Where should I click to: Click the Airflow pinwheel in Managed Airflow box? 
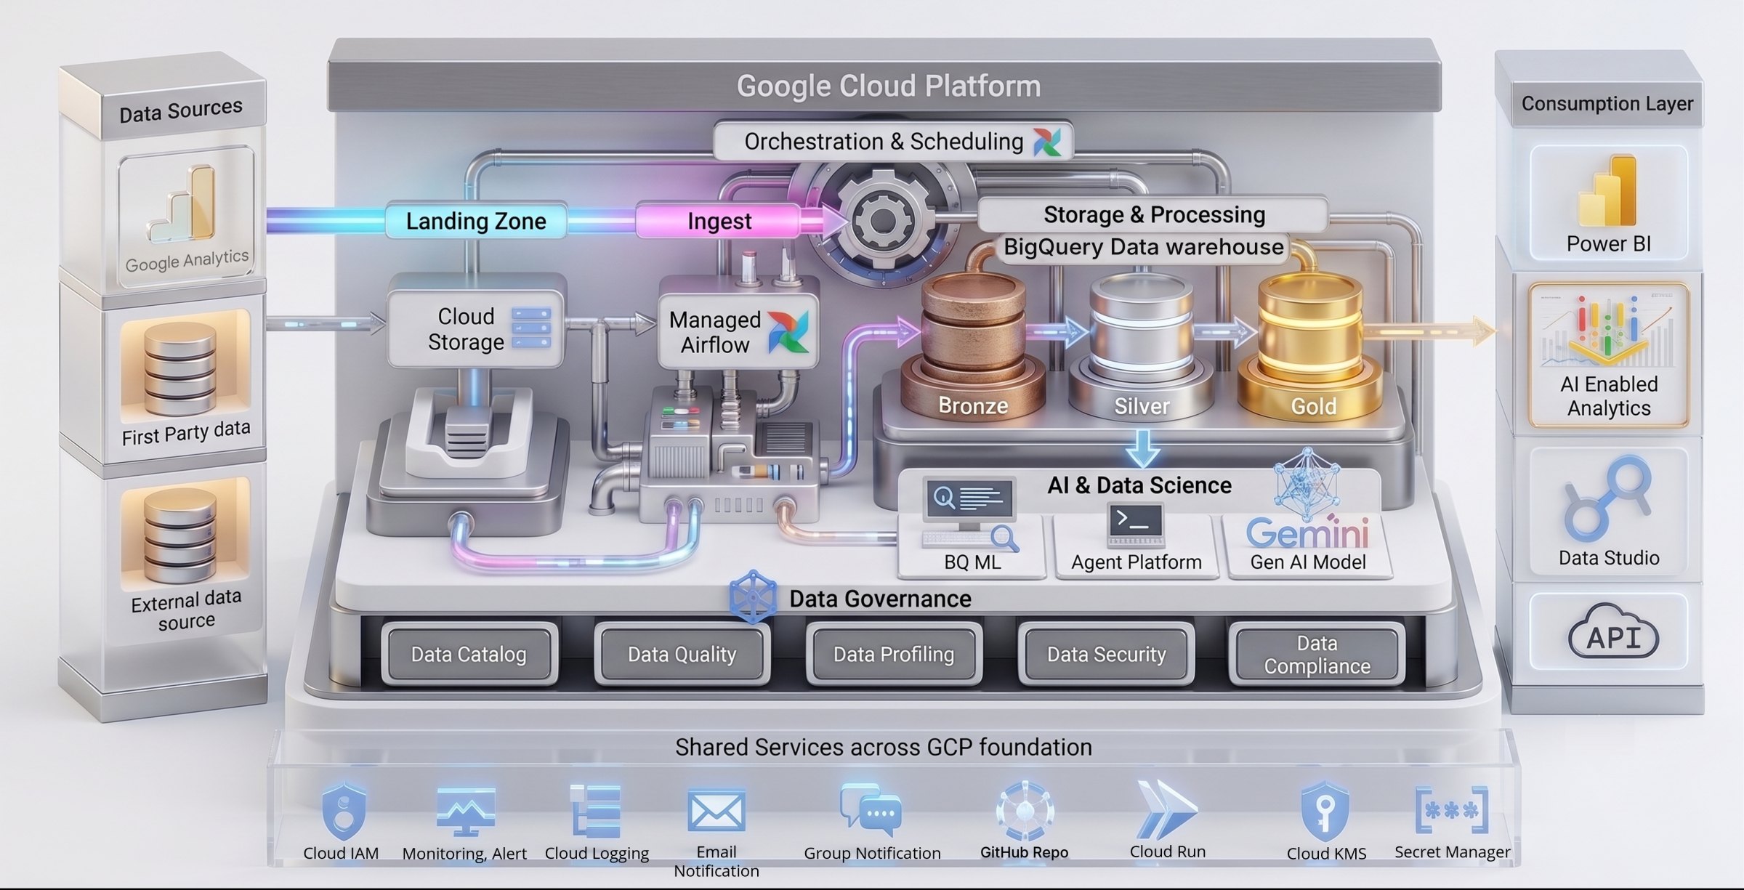pyautogui.click(x=788, y=333)
